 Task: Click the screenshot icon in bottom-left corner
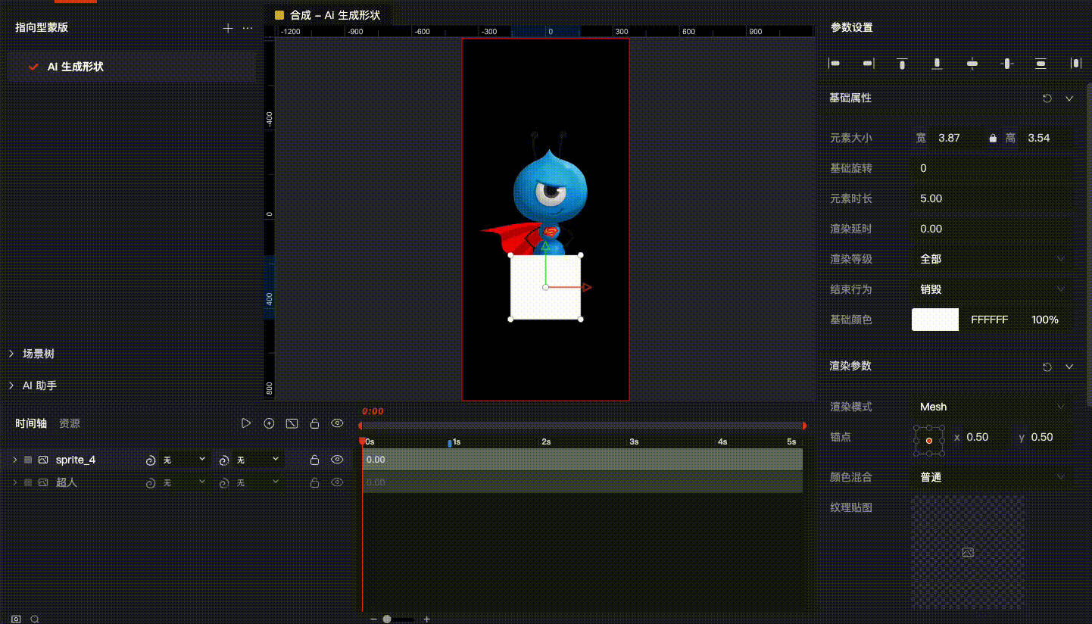(16, 619)
